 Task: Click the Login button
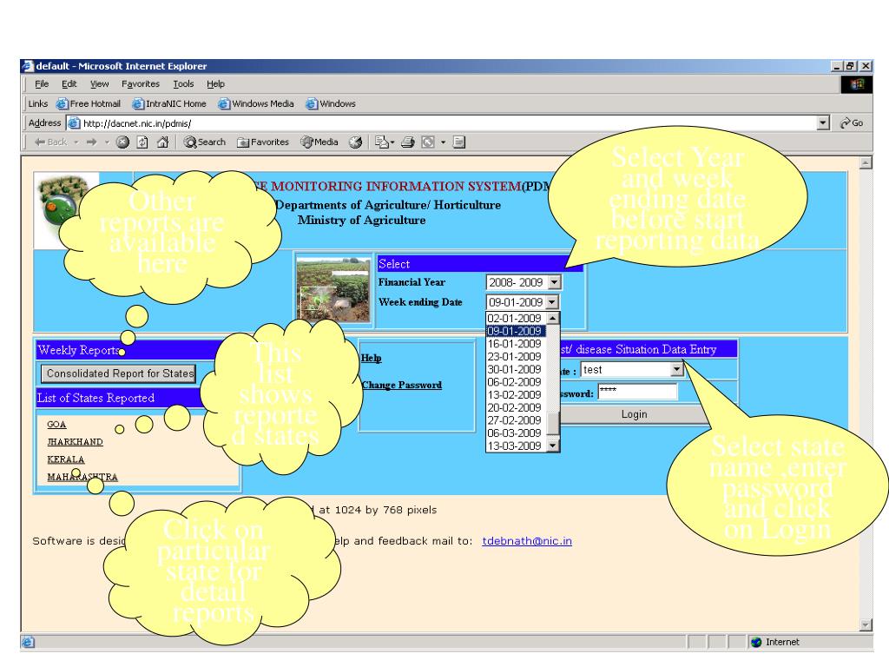pos(634,414)
